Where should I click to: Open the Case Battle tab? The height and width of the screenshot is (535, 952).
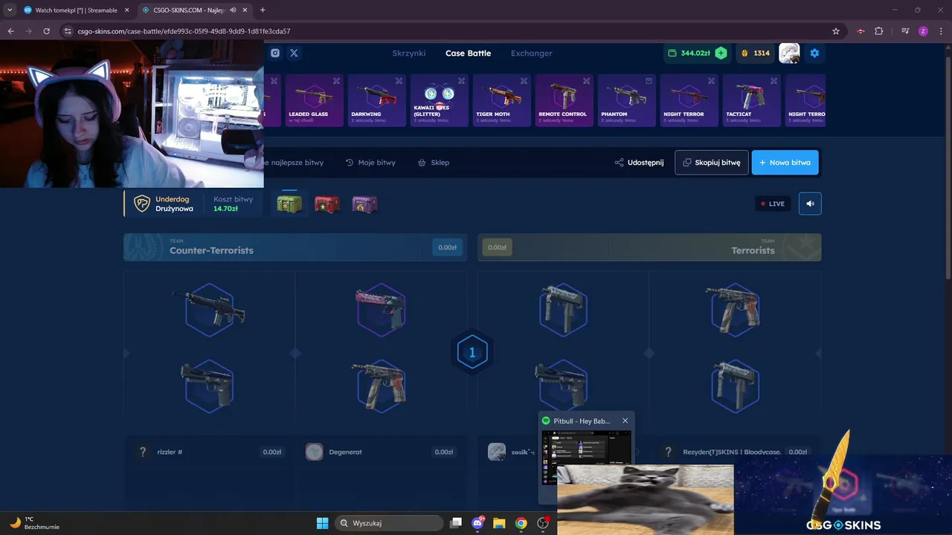[x=468, y=53]
